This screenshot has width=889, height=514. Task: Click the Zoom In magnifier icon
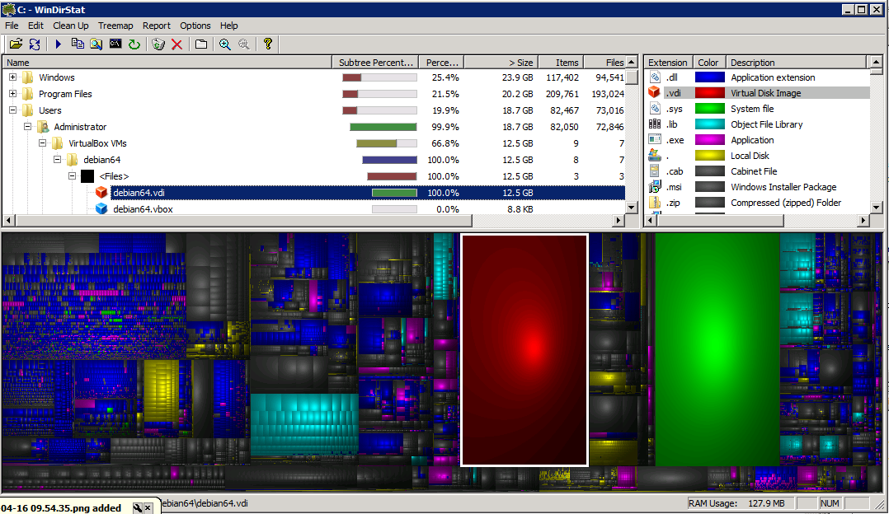pyautogui.click(x=224, y=44)
